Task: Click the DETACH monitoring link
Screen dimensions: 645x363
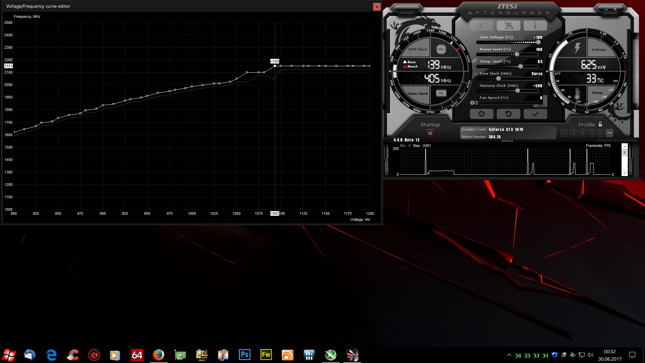Action: (507, 141)
